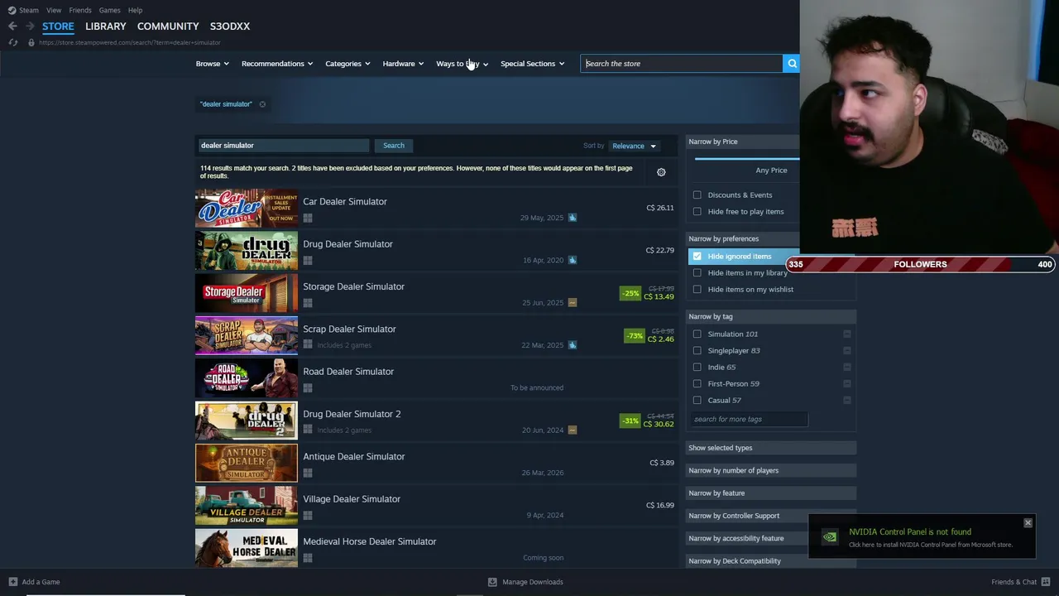Click the search for more tags field
The image size is (1059, 596).
[748, 420]
